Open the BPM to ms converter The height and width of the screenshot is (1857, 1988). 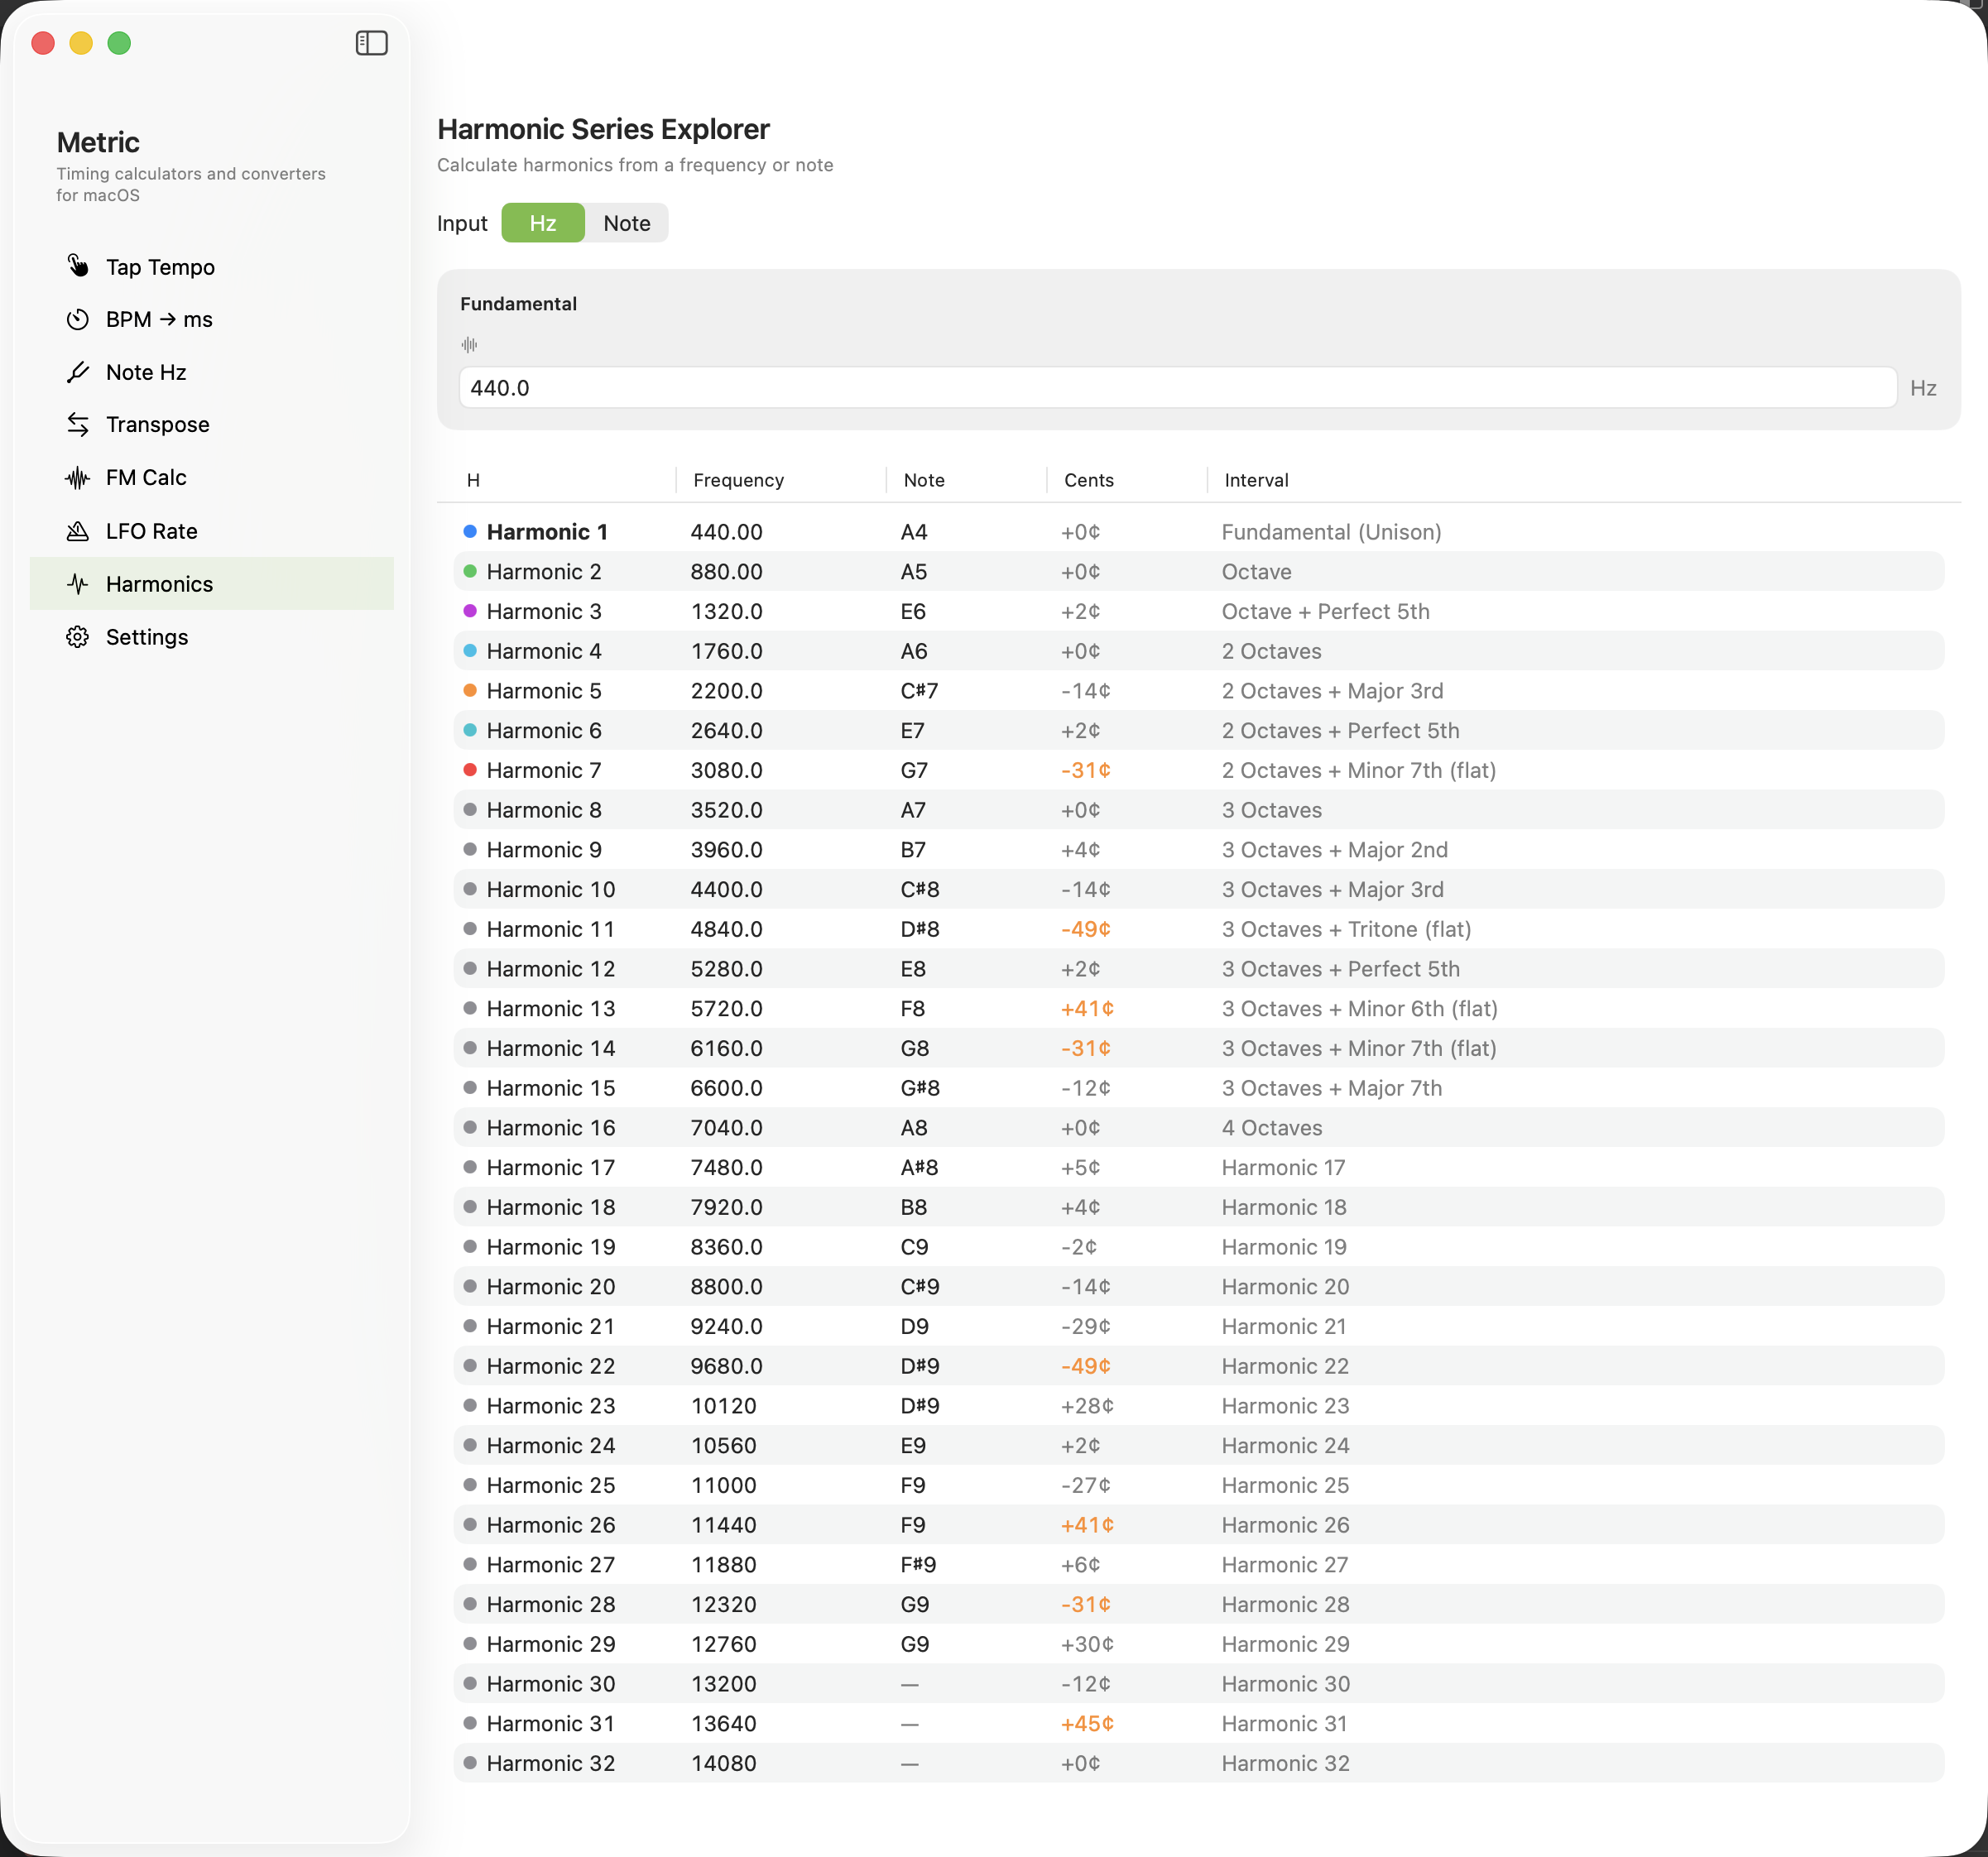[158, 319]
